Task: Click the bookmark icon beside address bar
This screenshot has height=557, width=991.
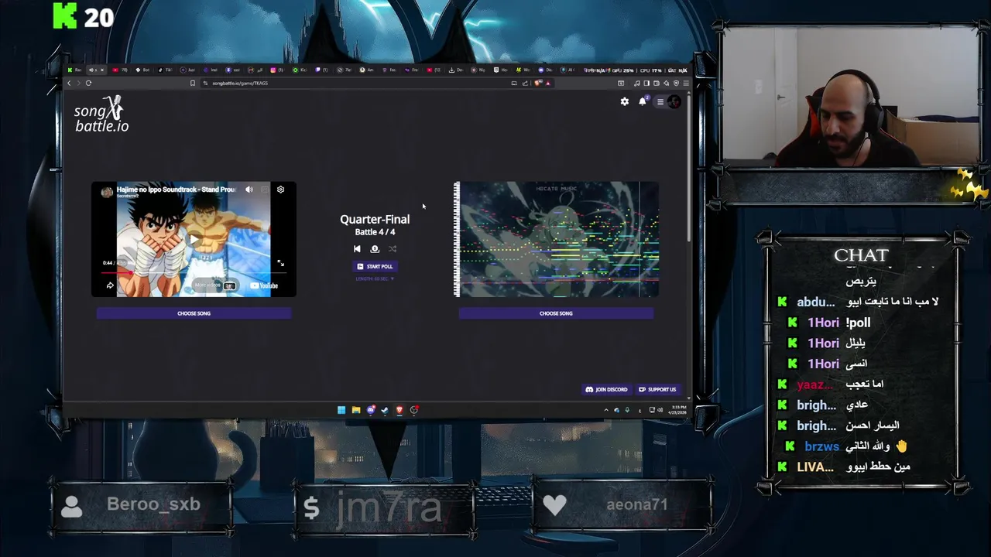Action: click(192, 83)
